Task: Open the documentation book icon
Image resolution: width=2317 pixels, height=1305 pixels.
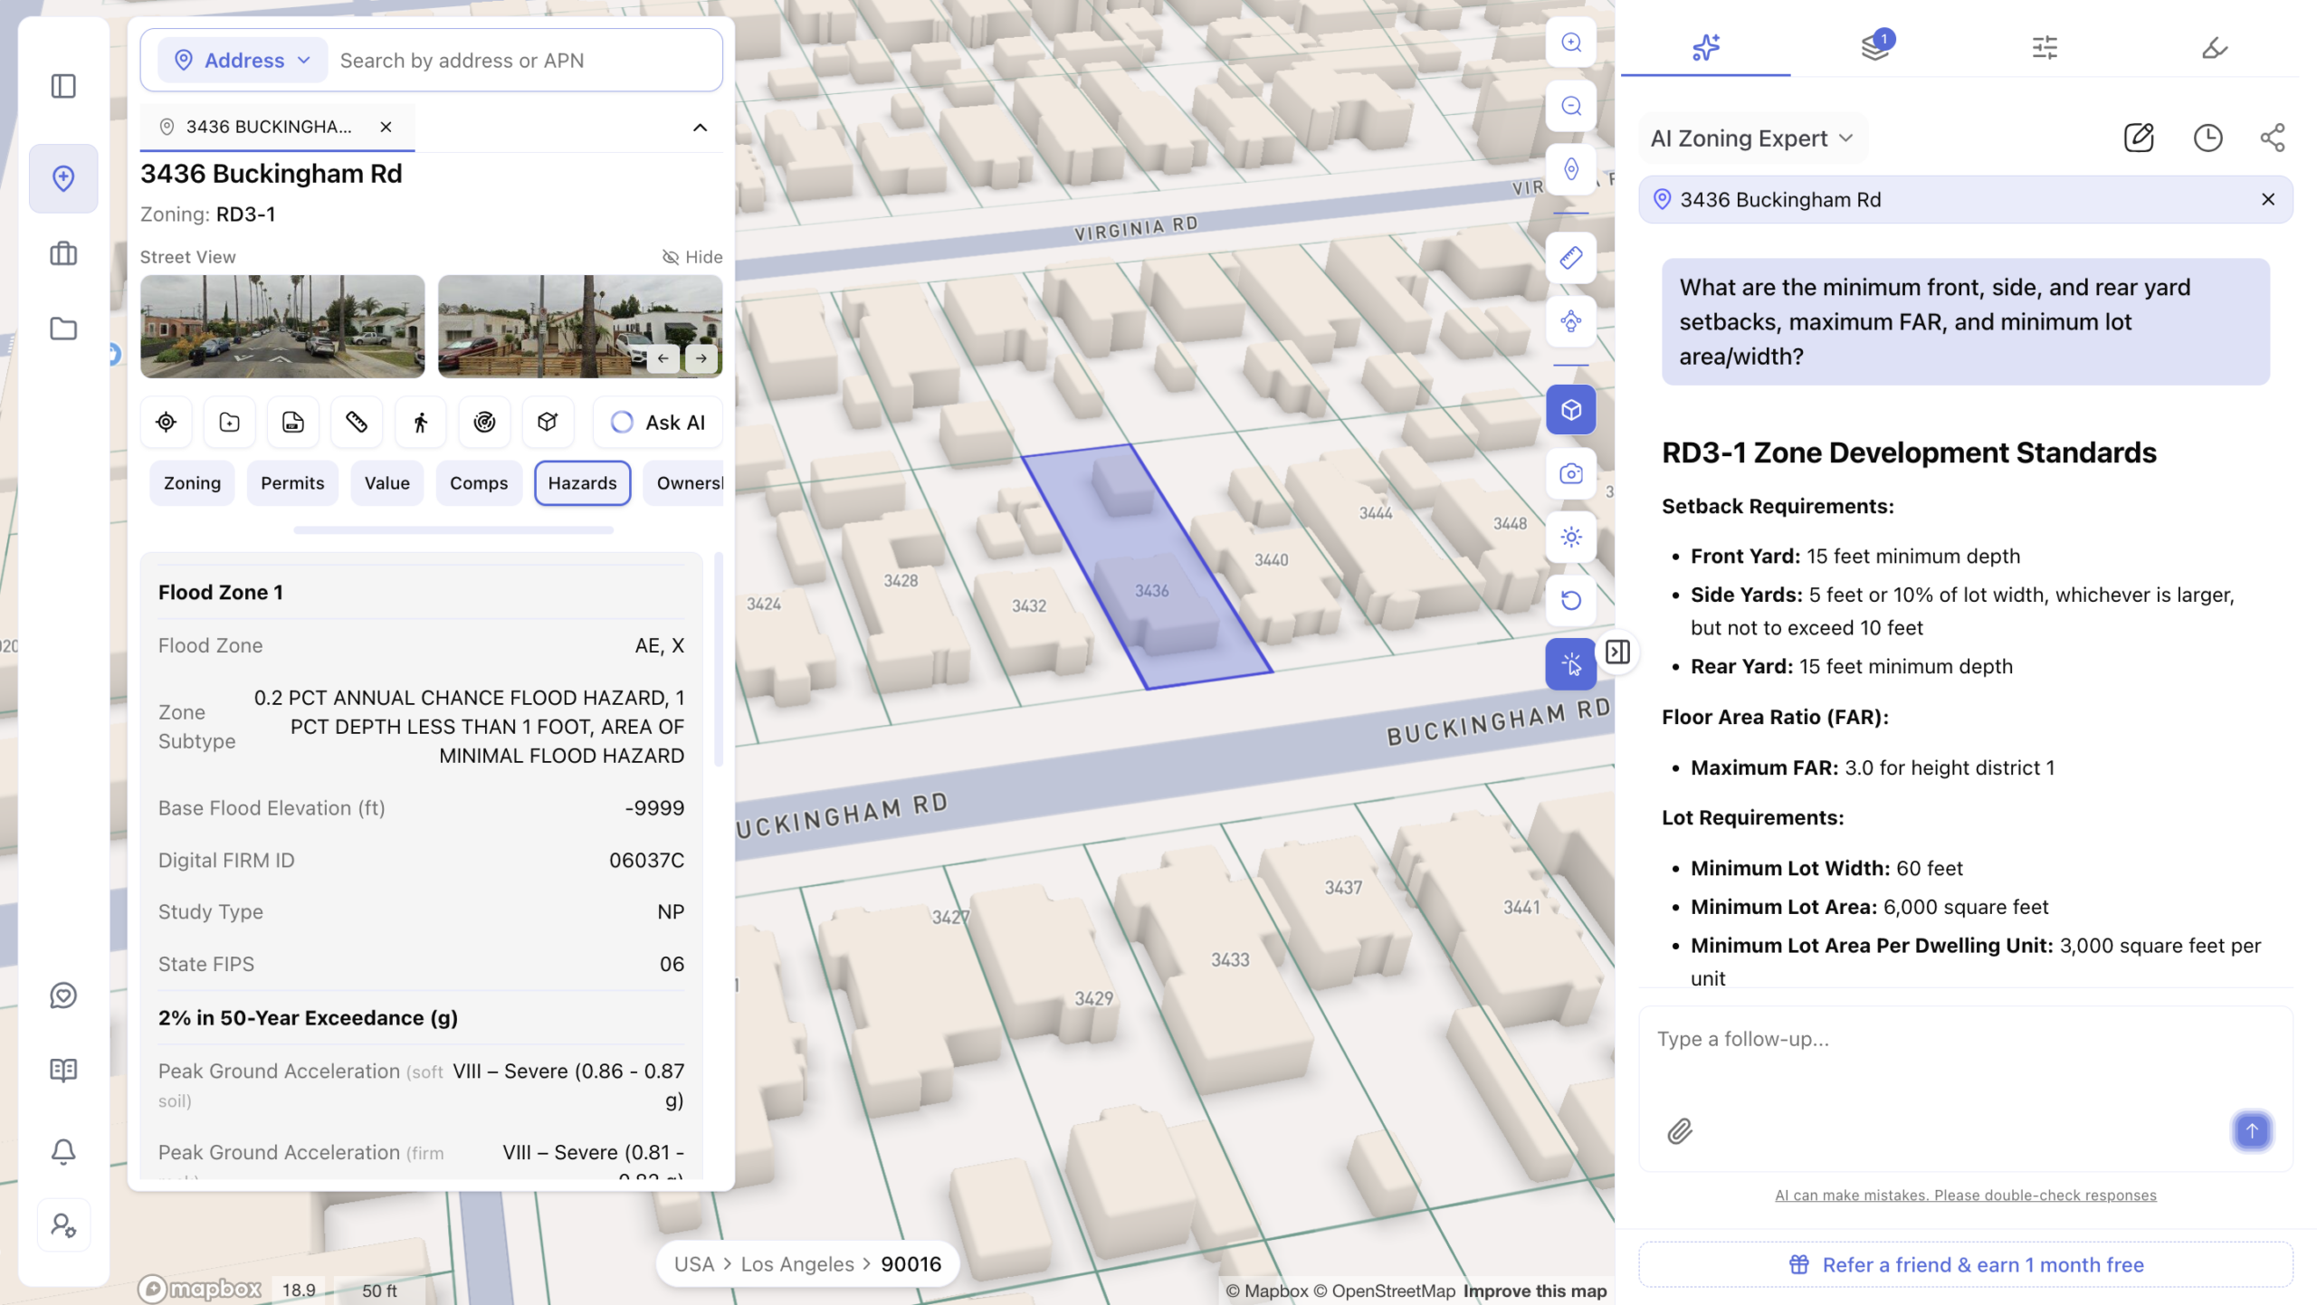Action: (x=63, y=1071)
